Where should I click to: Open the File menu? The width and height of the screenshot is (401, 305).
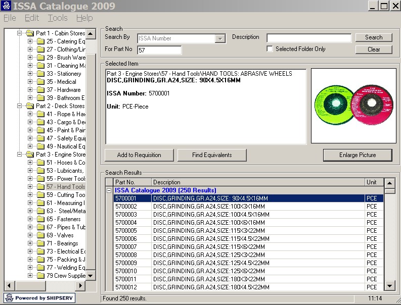[x=10, y=18]
